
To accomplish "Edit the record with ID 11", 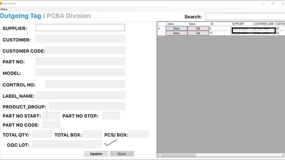I will (198, 33).
